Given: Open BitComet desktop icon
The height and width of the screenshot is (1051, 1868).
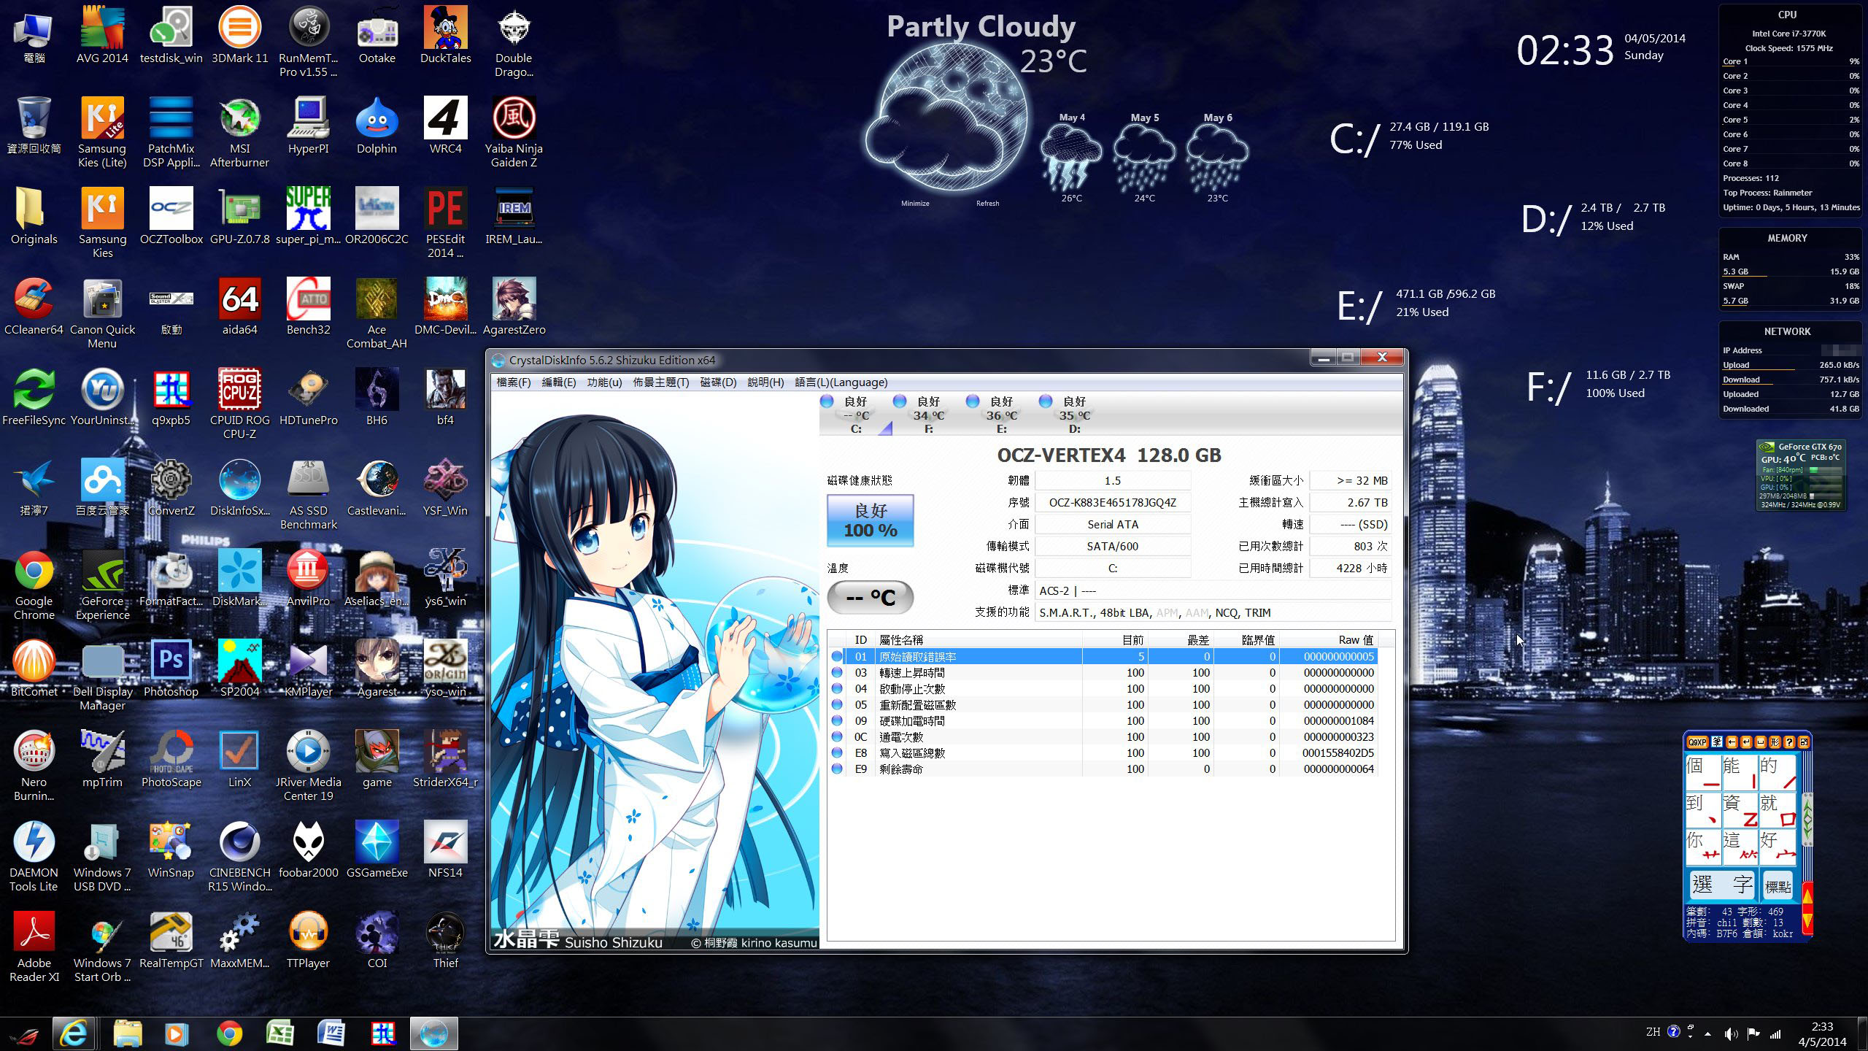Looking at the screenshot, I should (34, 669).
